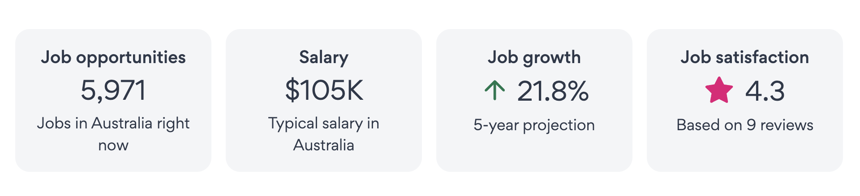The height and width of the screenshot is (196, 860).
Task: Select the 21.8% growth value
Action: click(x=553, y=91)
